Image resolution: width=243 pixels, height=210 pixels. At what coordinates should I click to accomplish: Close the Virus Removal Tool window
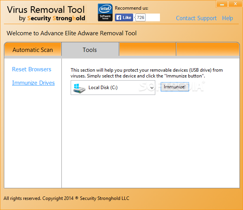click(x=235, y=4)
